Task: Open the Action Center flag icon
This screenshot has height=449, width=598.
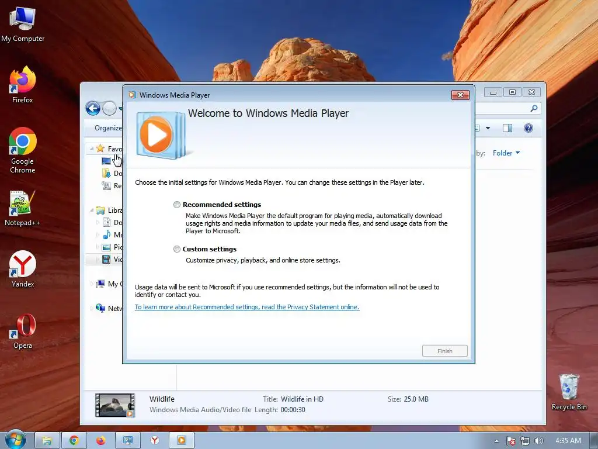Action: coord(510,441)
